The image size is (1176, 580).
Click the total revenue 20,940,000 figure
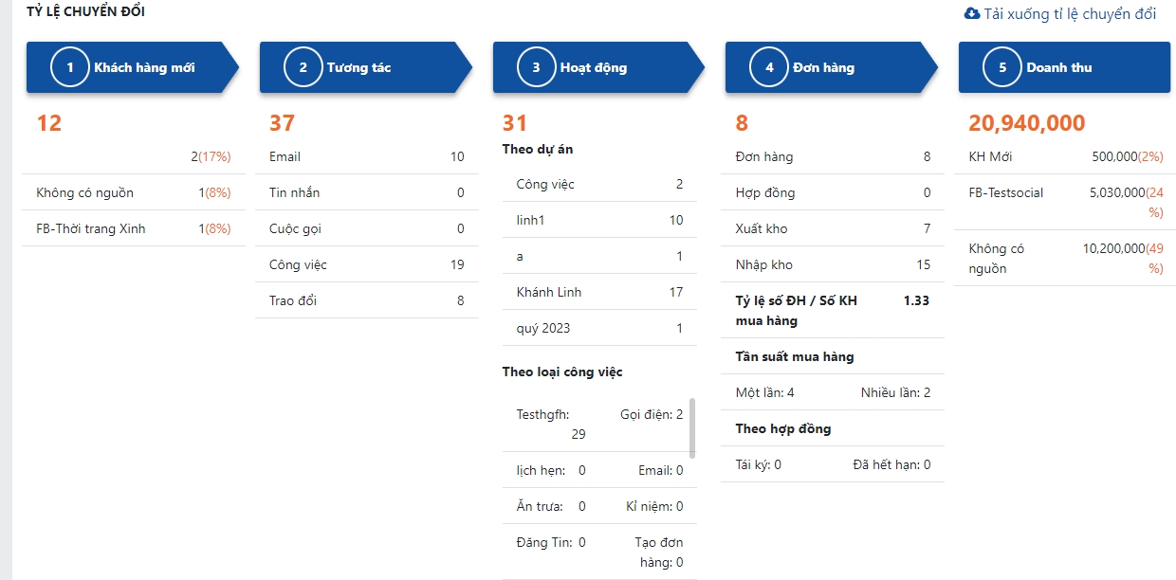1027,123
